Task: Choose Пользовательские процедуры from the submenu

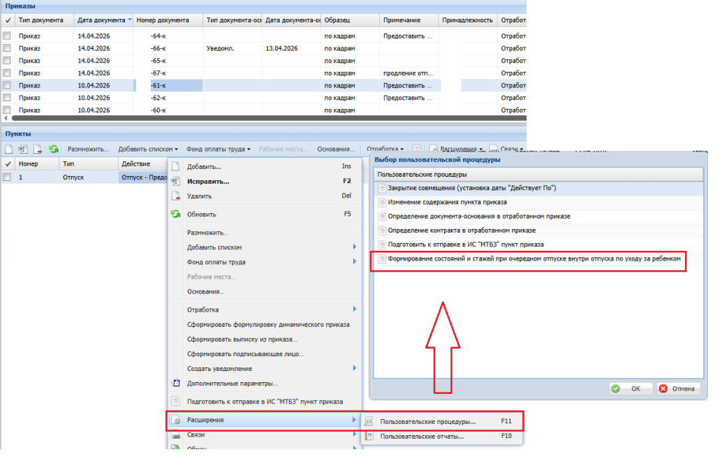Action: click(x=427, y=421)
